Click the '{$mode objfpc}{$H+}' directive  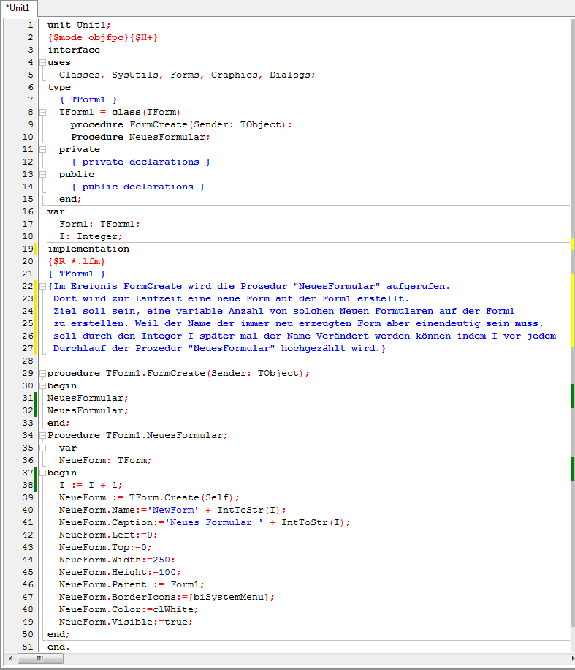103,37
